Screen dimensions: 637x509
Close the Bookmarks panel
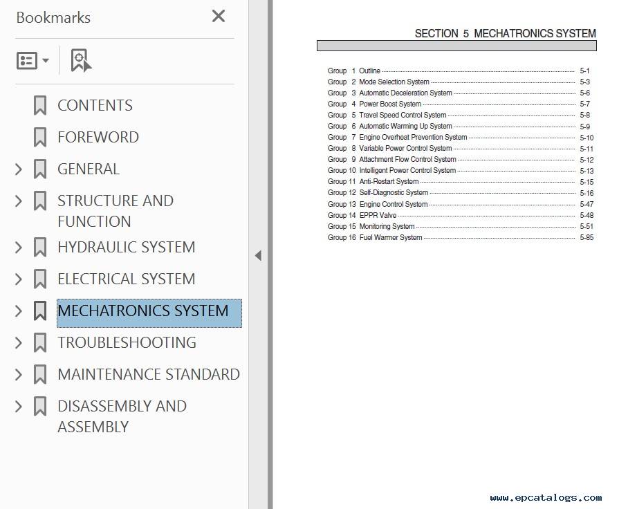pos(218,16)
